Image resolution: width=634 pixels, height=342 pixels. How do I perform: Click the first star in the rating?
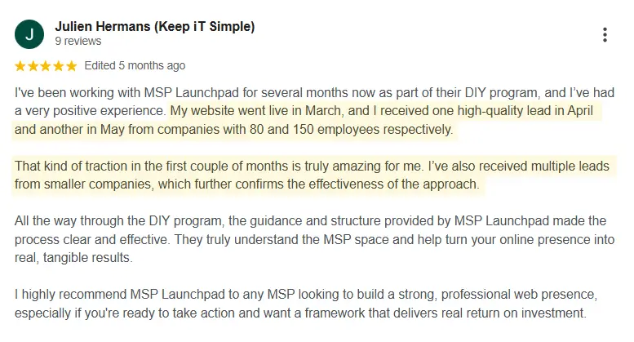click(x=20, y=66)
